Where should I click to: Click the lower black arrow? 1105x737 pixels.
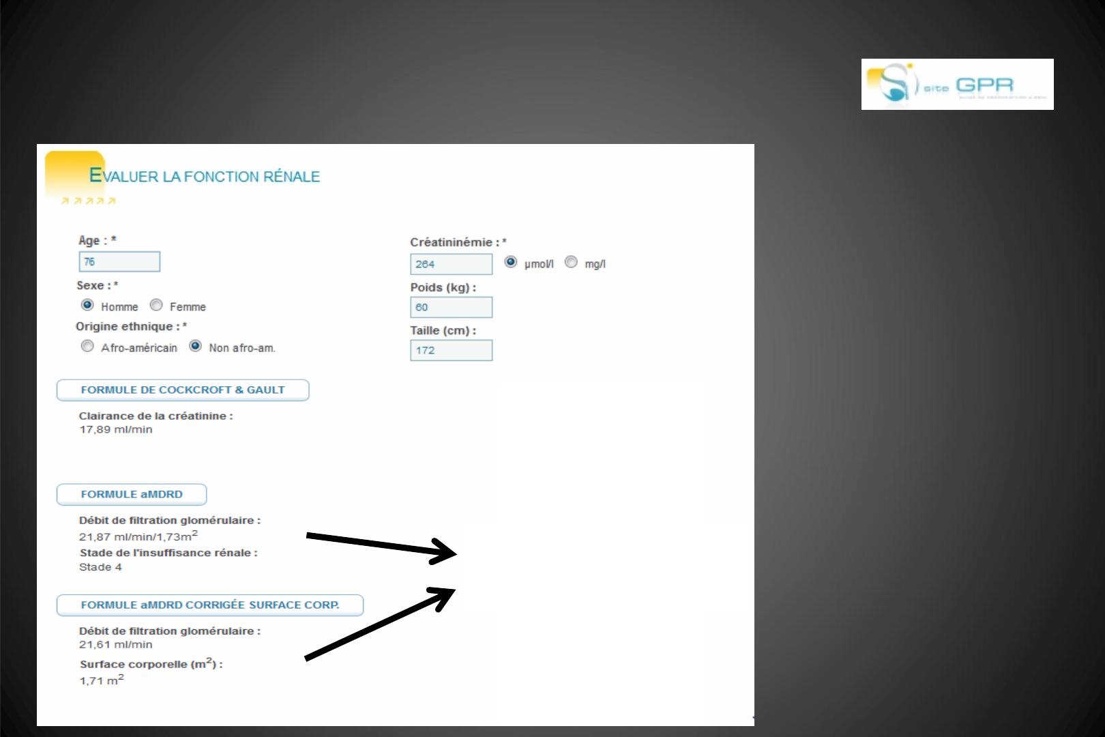coord(379,624)
